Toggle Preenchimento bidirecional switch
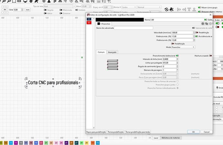Screen dimensions: 223x145 pos(177,55)
